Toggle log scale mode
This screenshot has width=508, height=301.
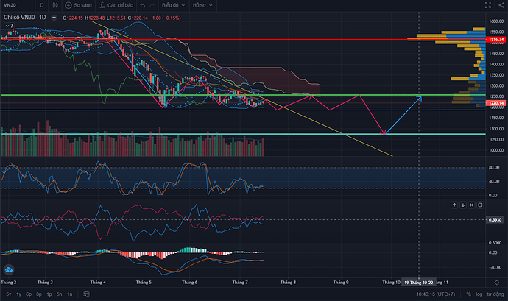[x=479, y=294]
